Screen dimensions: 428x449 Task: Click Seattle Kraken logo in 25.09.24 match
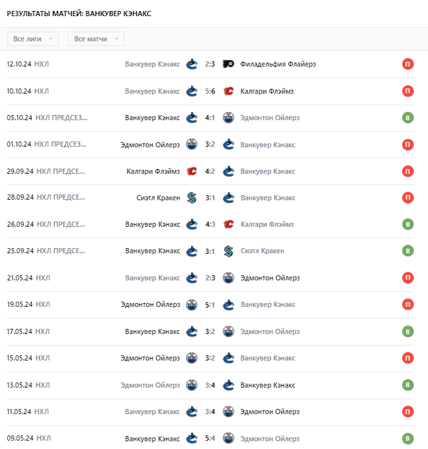pos(228,251)
